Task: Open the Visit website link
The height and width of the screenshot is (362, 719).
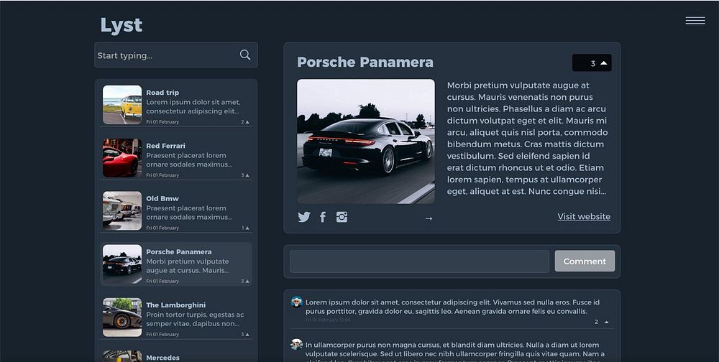Action: pyautogui.click(x=584, y=216)
